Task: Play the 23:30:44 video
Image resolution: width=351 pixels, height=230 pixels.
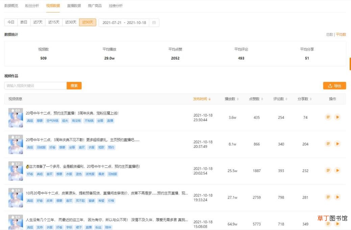Action: pos(337,117)
